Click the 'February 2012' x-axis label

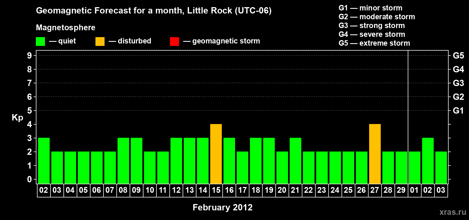(x=222, y=207)
